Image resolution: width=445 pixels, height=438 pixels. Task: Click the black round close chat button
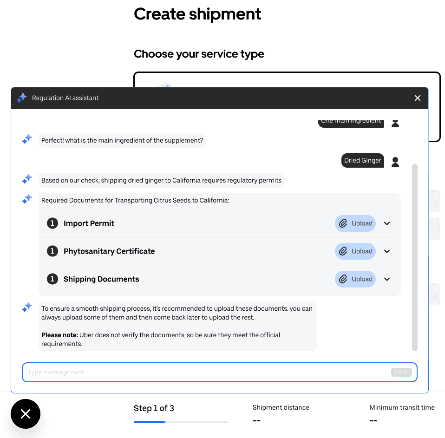(26, 413)
